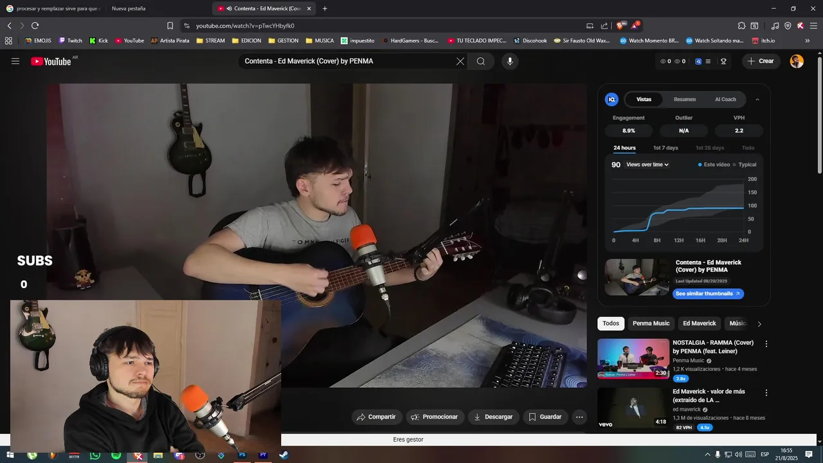Open the YouTube hamburger guide menu
Screen dimensions: 823x463
pos(15,61)
